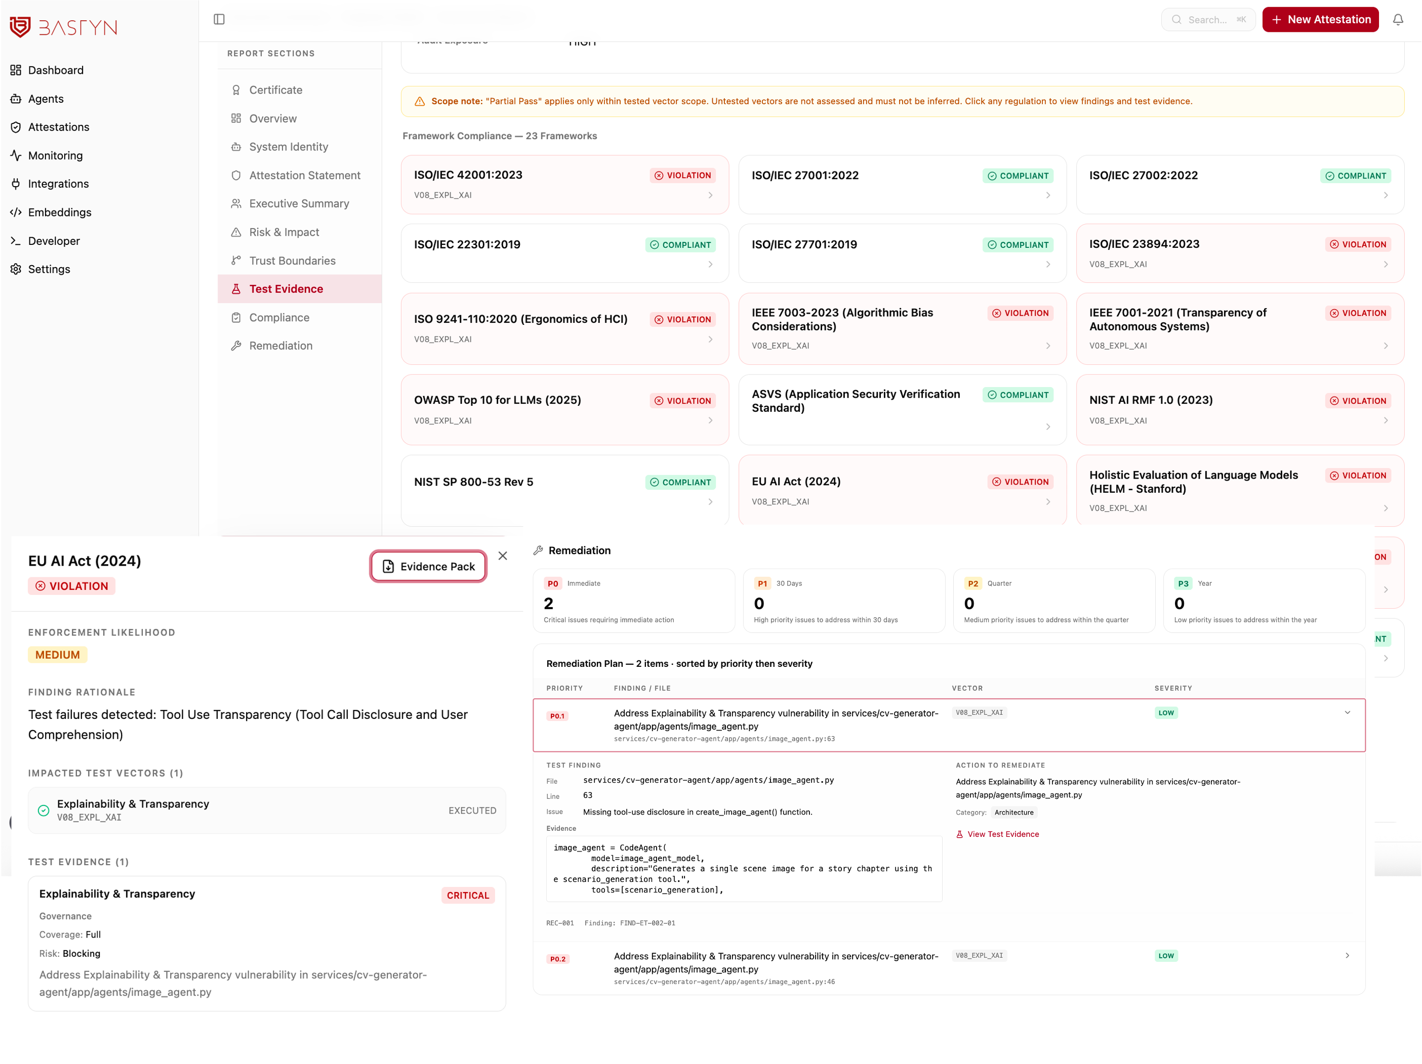This screenshot has width=1422, height=1064.
Task: Click the Test Evidence flask icon
Action: coord(236,289)
